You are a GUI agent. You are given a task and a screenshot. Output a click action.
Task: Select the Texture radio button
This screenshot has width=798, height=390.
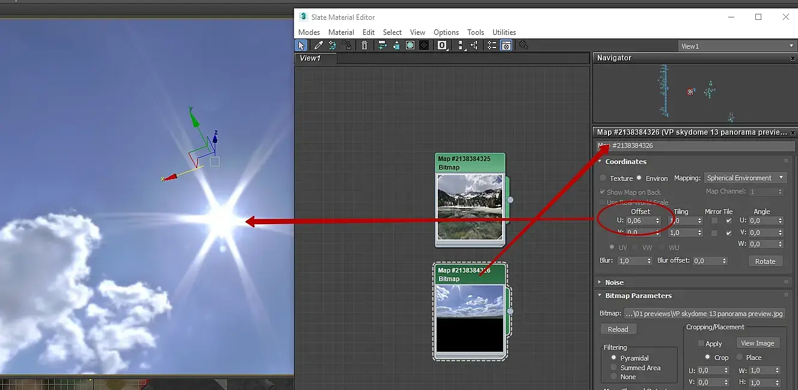pyautogui.click(x=603, y=178)
